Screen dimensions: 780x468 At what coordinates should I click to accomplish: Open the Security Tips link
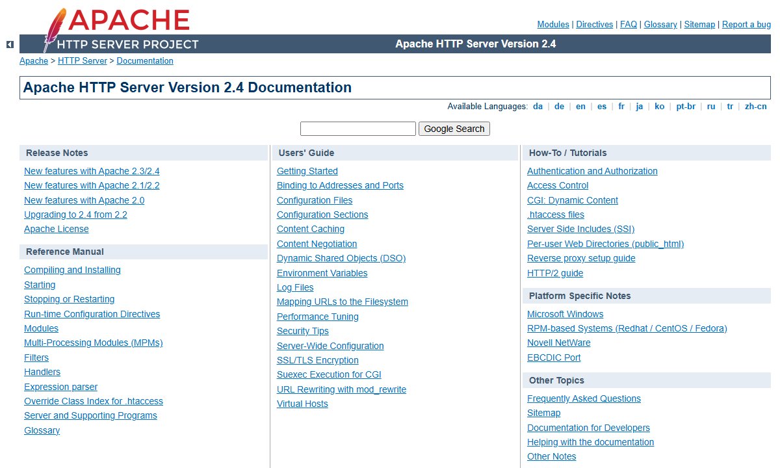[303, 331]
